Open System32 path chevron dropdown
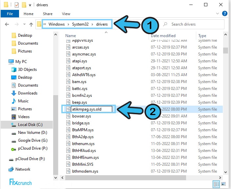231x189 pixels. [92, 24]
